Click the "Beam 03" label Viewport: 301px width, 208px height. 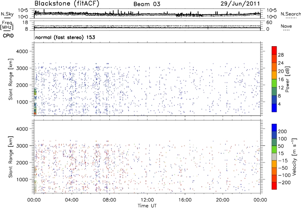[147, 4]
